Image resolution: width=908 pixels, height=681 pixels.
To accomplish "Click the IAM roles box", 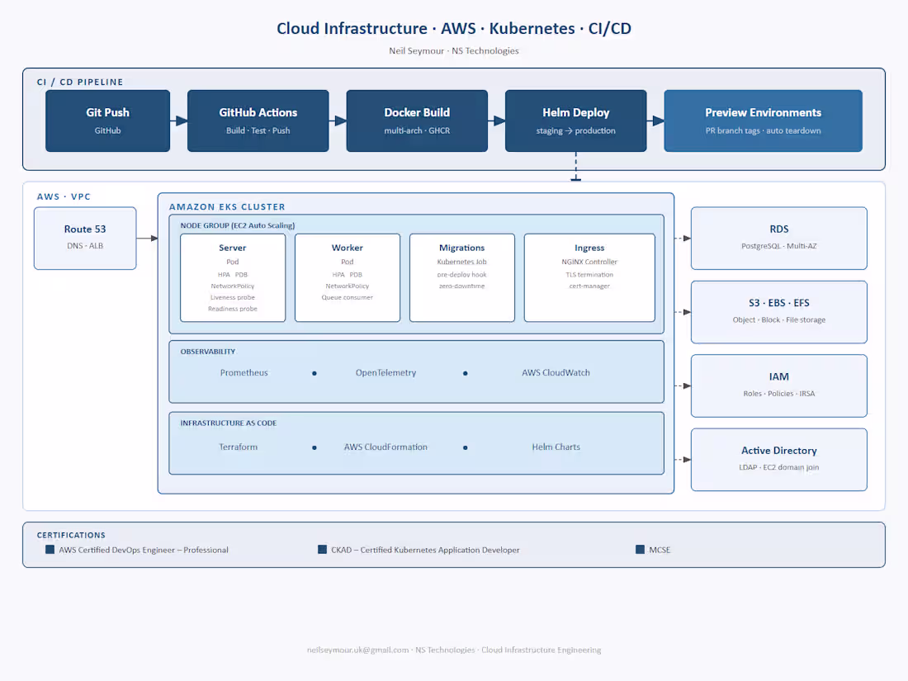I will (x=779, y=385).
